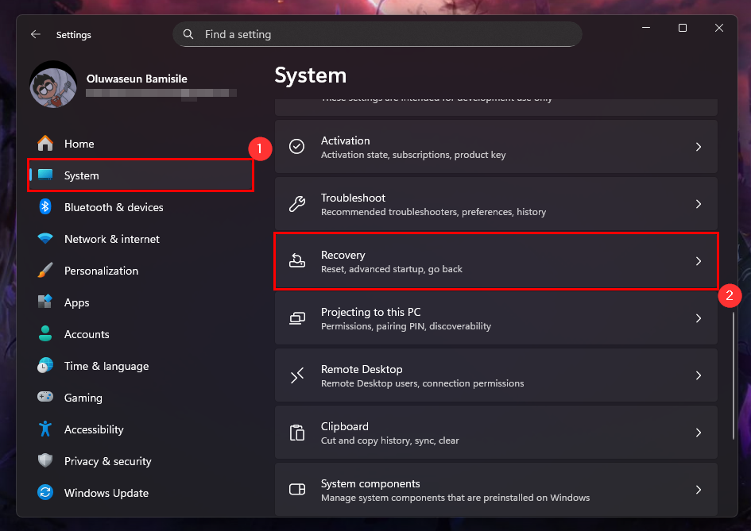
Task: Click the Network & internet Wi-Fi icon
Action: [x=45, y=239]
